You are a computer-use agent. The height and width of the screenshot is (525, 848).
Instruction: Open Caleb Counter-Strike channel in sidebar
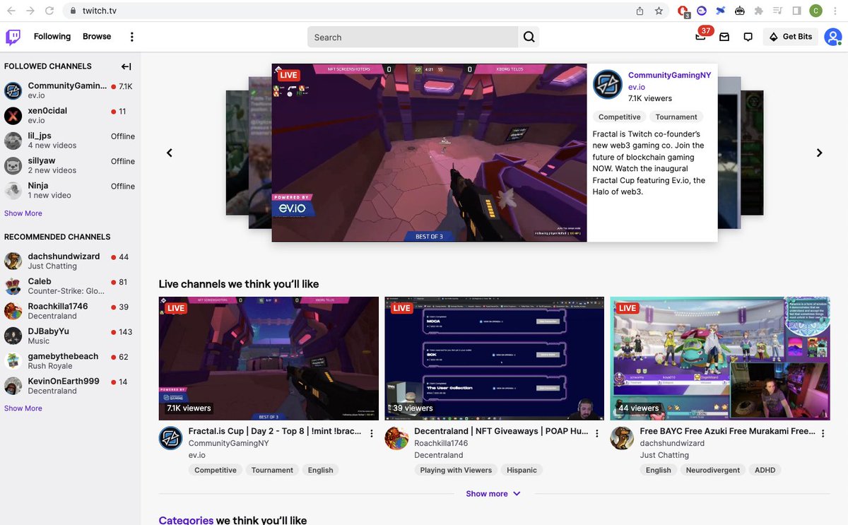pos(69,286)
